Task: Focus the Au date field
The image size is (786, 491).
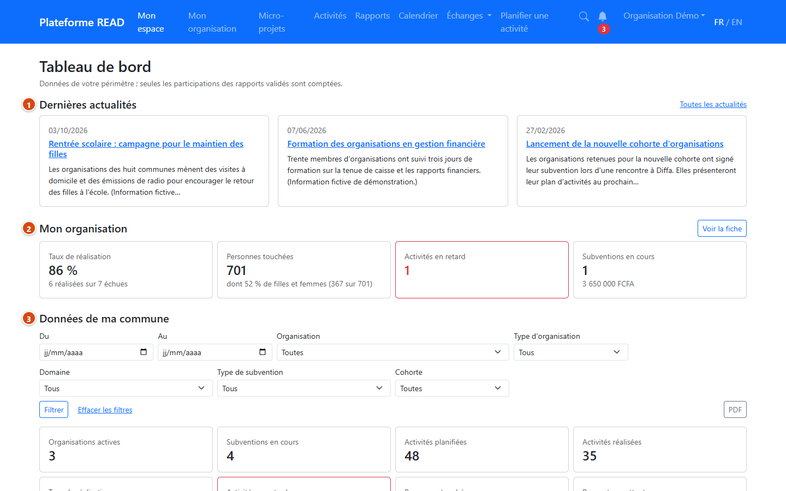Action: pos(215,352)
